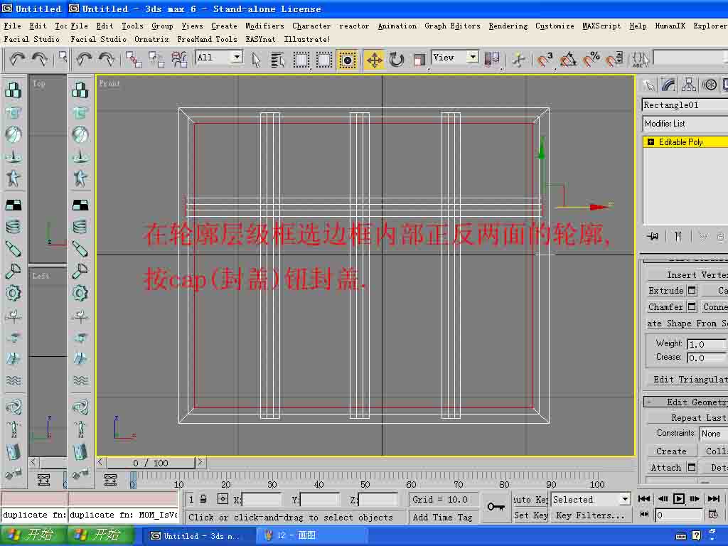
Task: Click the Repeat Last button
Action: pyautogui.click(x=687, y=418)
